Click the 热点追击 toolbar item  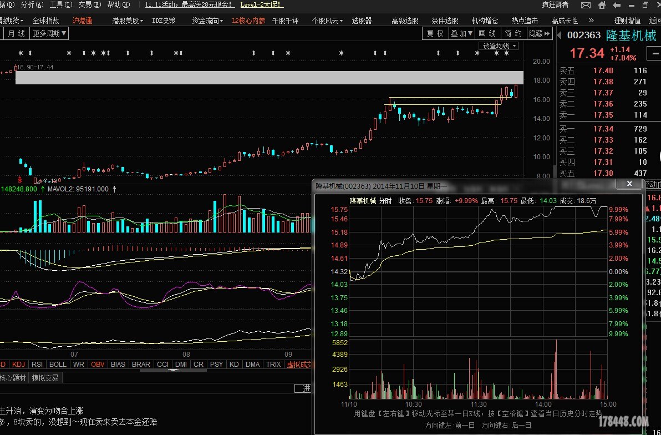[525, 21]
